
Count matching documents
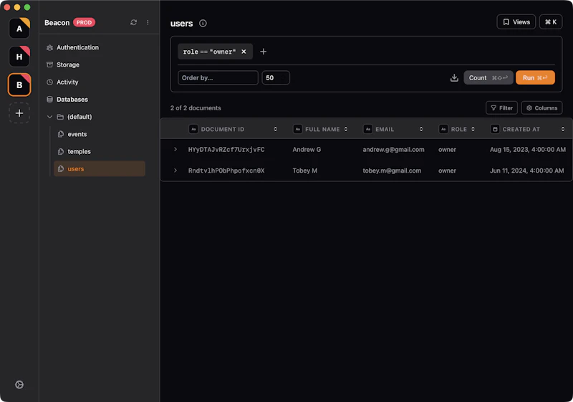coord(488,78)
